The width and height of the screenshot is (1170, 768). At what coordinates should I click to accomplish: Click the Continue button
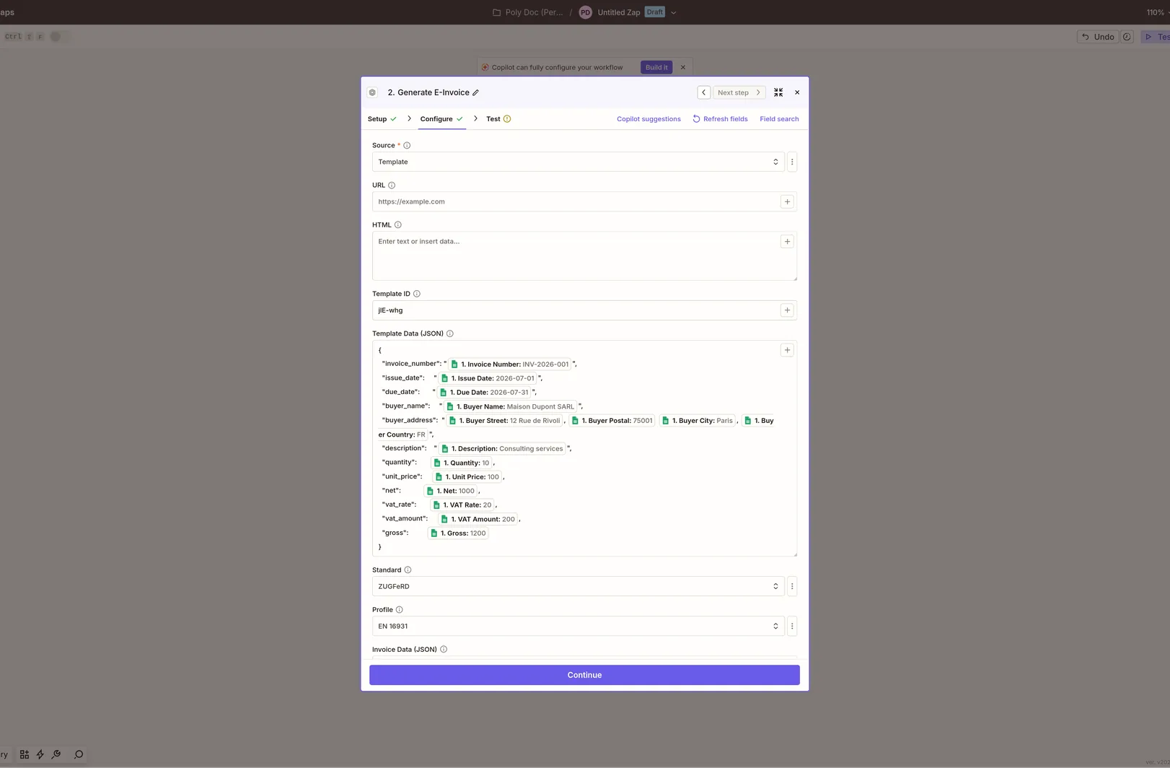tap(584, 675)
